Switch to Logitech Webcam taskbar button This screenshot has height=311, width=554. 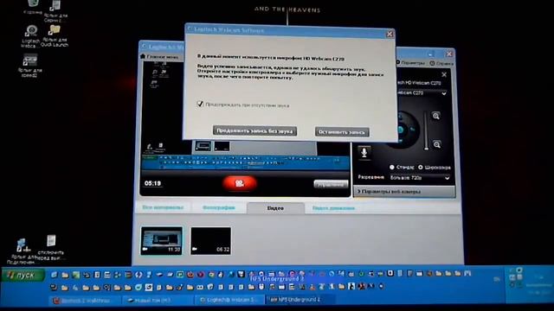(229, 300)
